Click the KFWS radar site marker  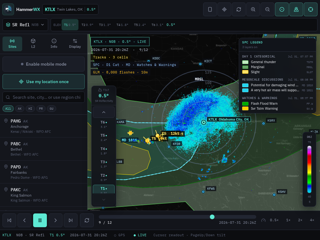pos(203,192)
